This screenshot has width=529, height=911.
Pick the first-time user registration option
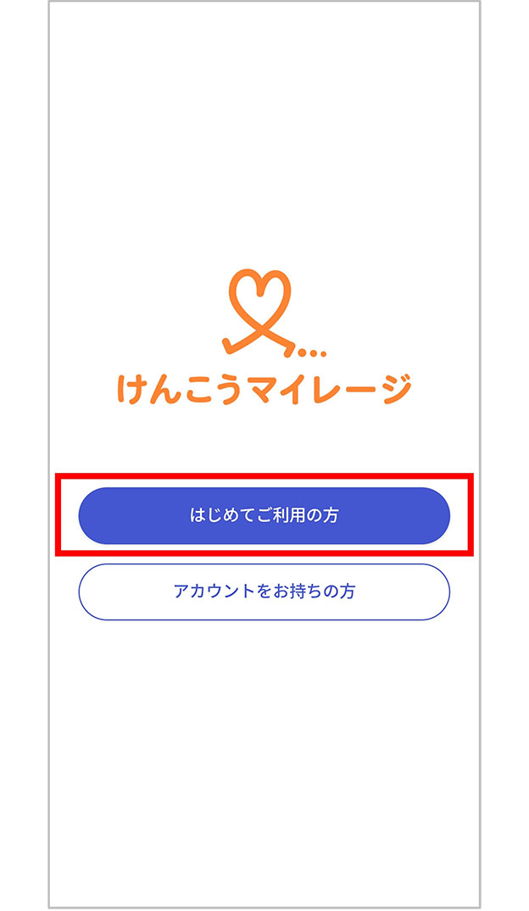(264, 511)
